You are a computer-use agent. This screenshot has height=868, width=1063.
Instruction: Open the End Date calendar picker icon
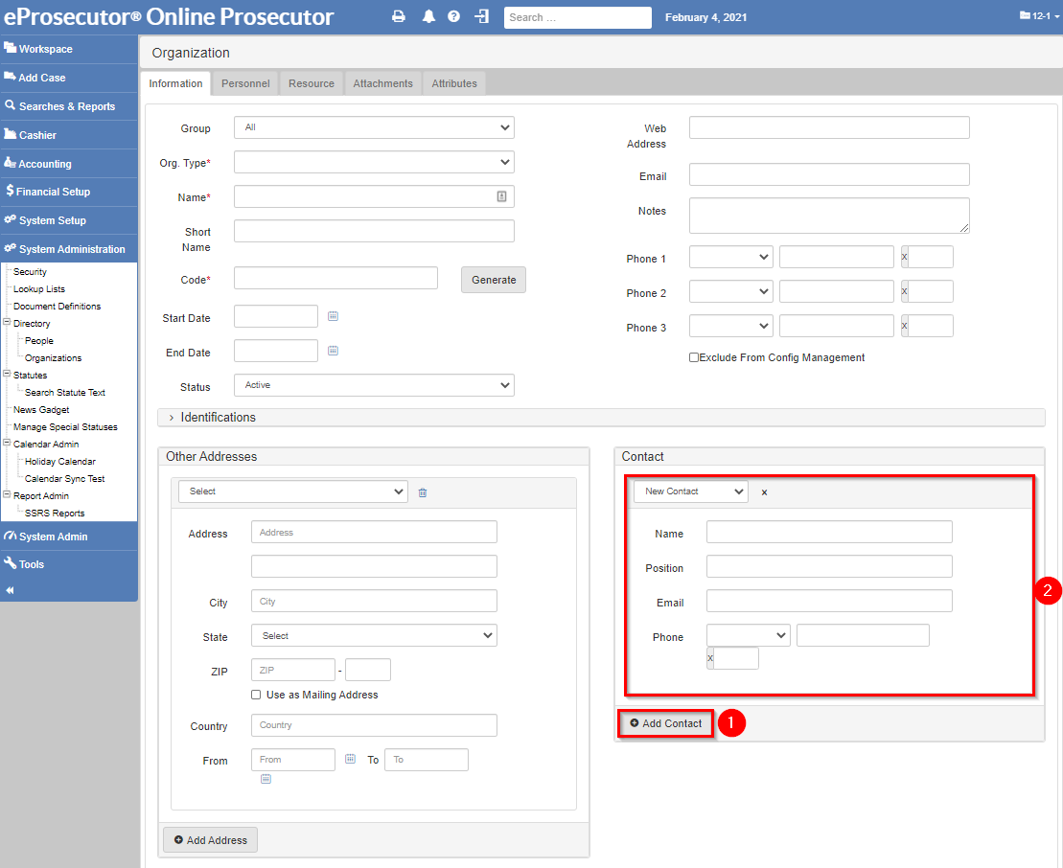click(x=333, y=351)
